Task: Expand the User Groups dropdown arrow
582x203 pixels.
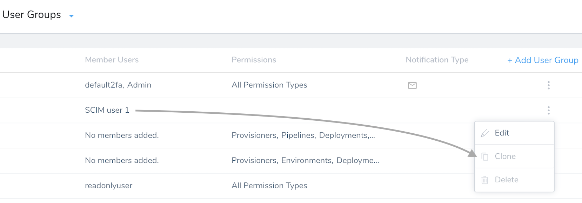Action: [x=72, y=16]
